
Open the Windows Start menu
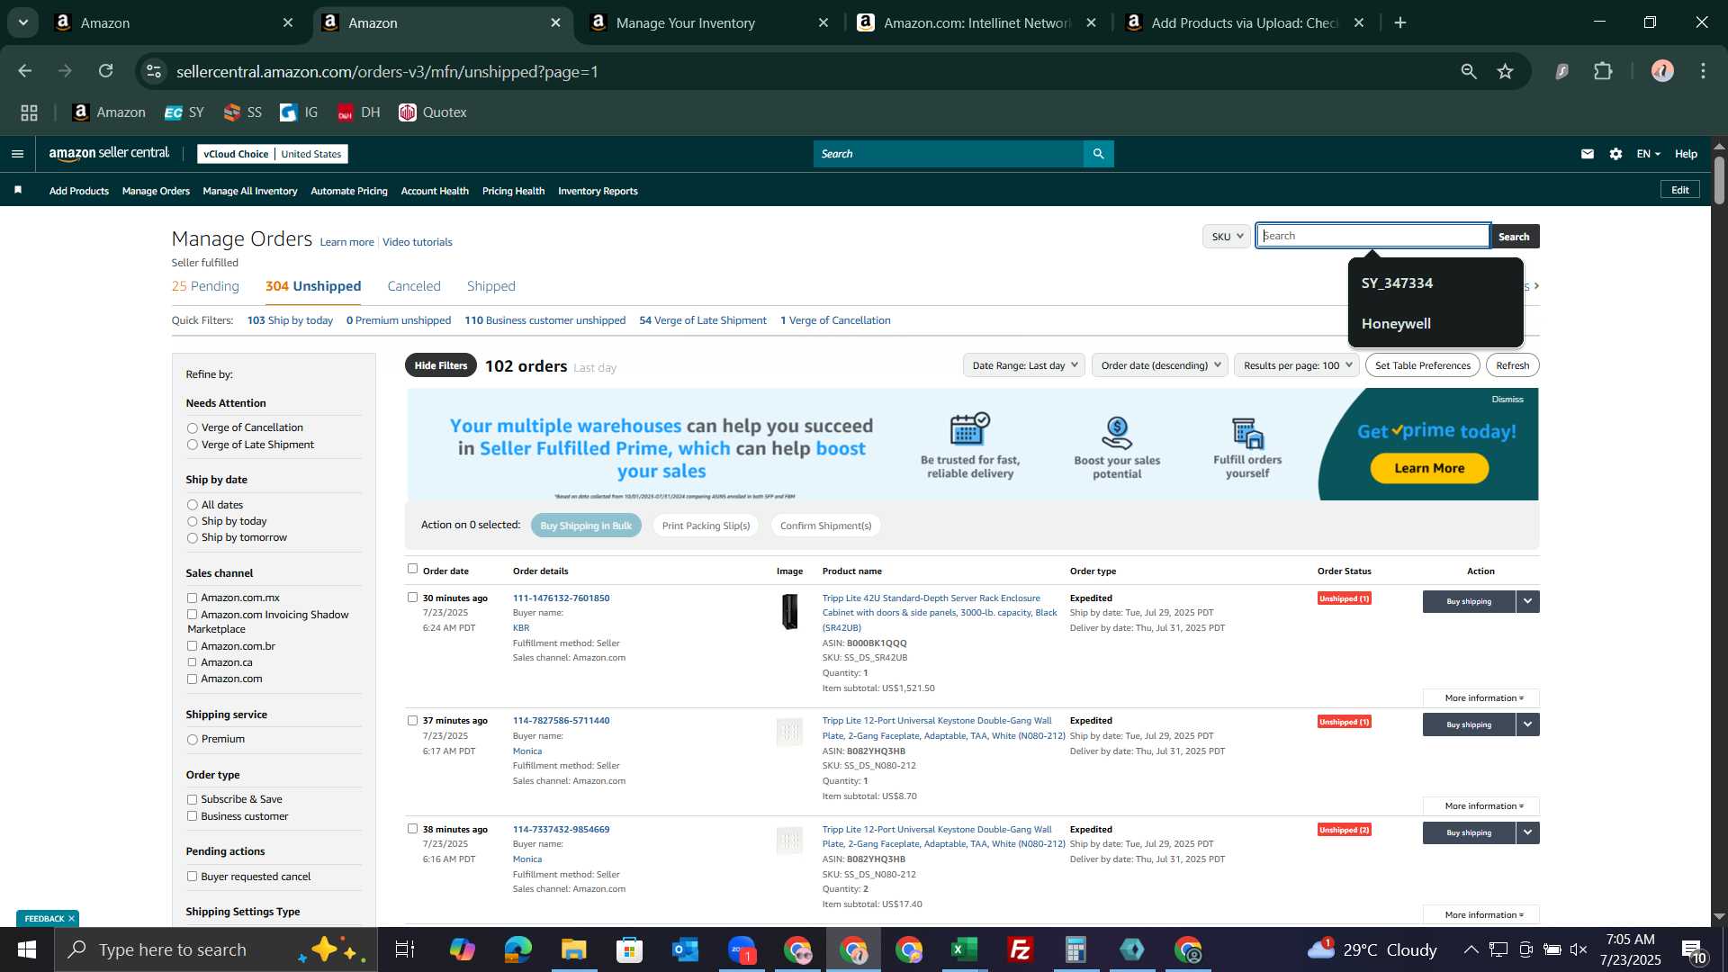click(27, 949)
